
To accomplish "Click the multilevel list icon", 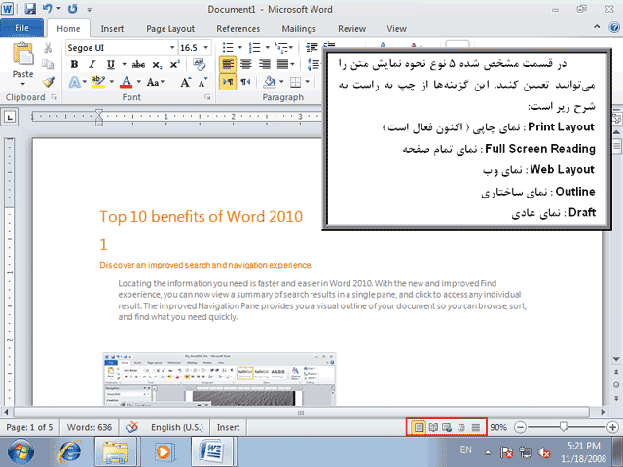I will tap(281, 48).
